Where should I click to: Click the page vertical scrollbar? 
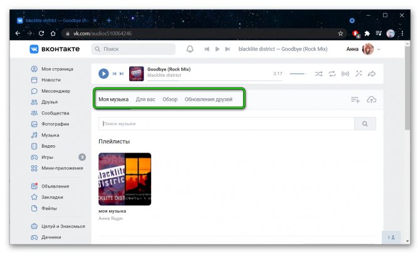[x=407, y=88]
